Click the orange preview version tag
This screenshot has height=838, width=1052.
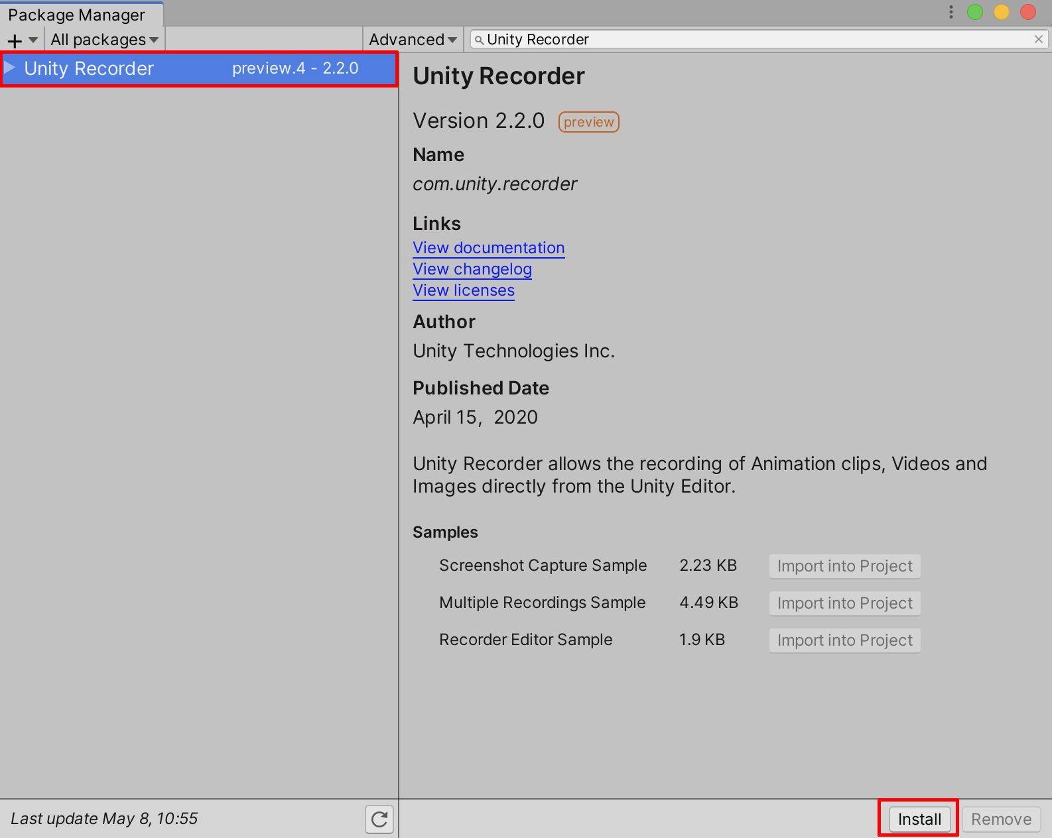pos(589,122)
